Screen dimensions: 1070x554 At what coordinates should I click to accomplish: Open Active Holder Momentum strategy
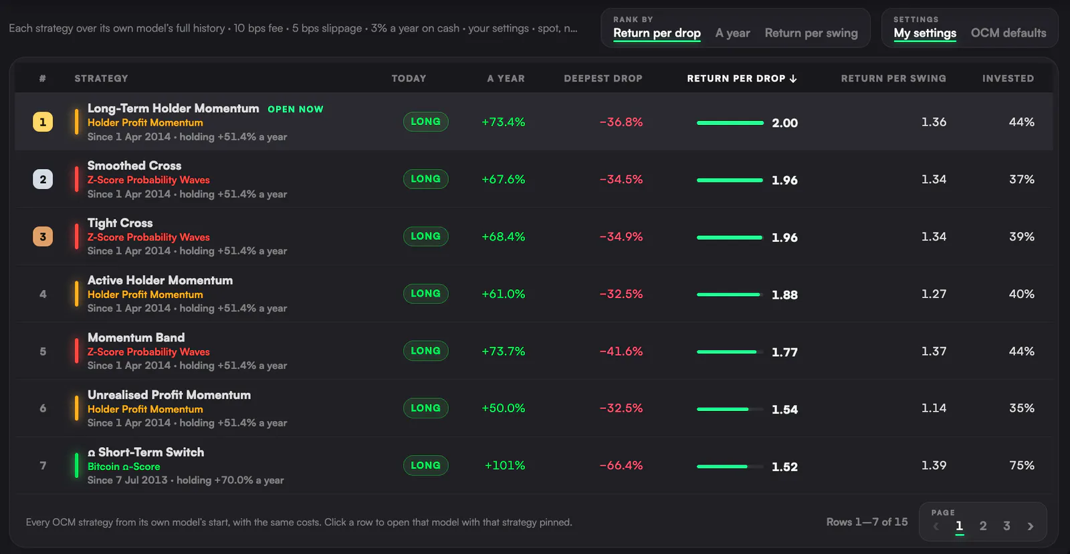(x=534, y=294)
